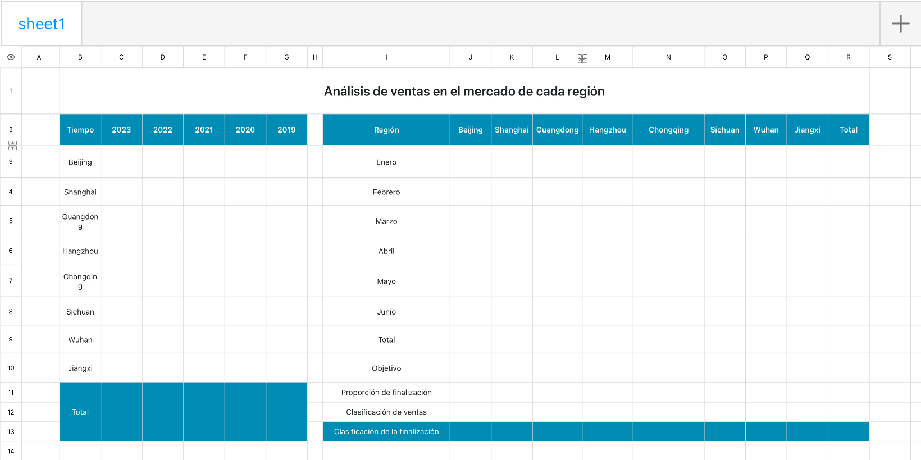The width and height of the screenshot is (921, 460).
Task: Select the 'Hangzhou' row label in column B
Action: point(80,251)
